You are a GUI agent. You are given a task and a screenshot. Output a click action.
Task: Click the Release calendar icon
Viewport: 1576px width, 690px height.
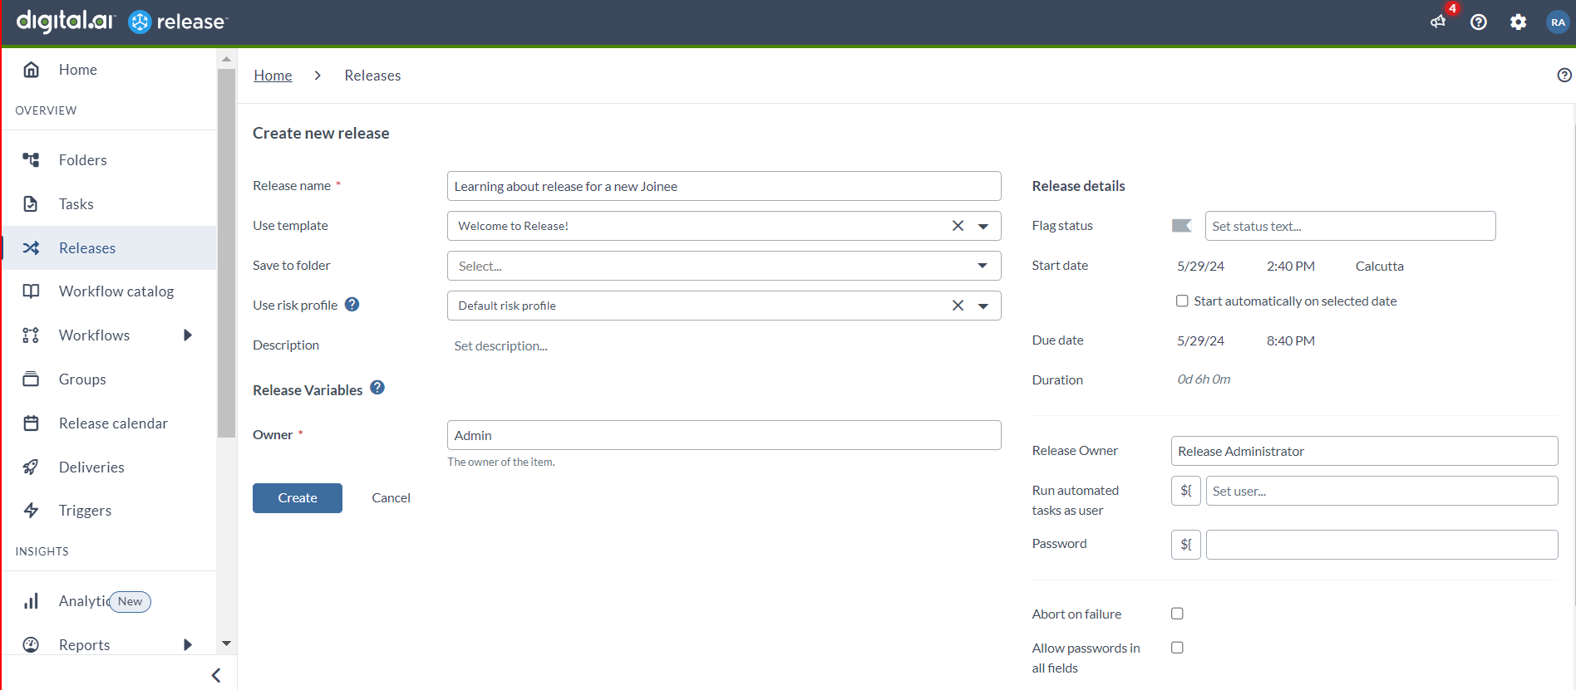(x=31, y=423)
